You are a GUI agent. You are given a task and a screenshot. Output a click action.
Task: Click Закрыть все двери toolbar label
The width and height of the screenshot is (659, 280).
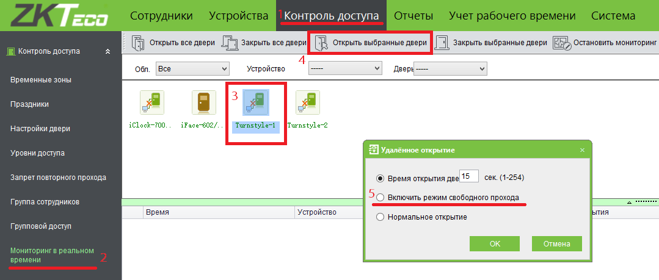[x=274, y=43]
